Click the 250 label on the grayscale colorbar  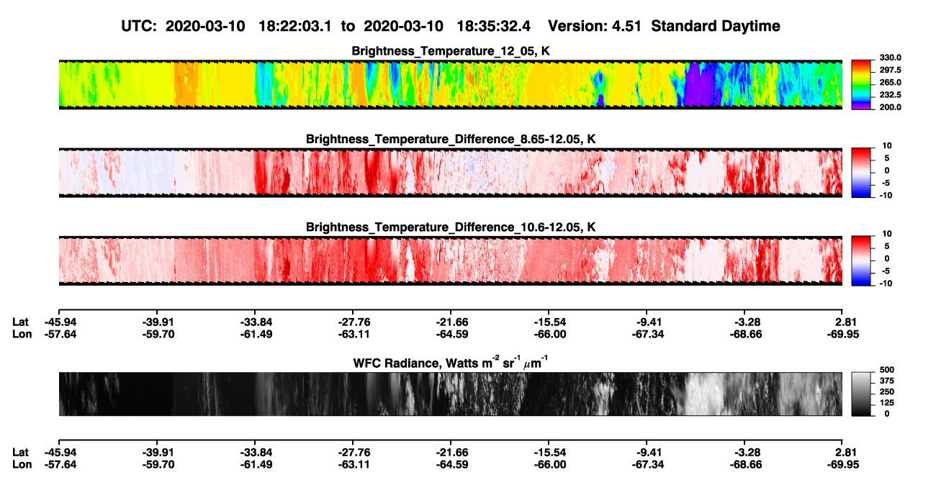[886, 391]
